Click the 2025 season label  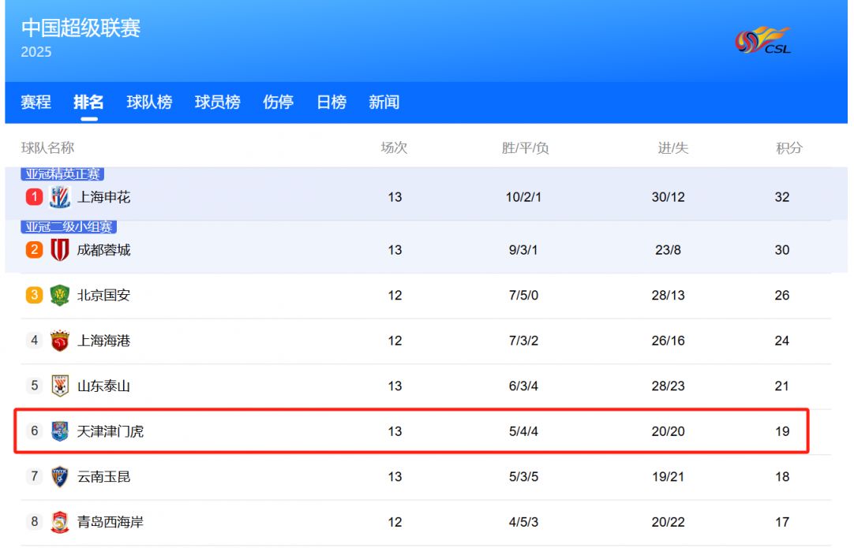tap(36, 52)
